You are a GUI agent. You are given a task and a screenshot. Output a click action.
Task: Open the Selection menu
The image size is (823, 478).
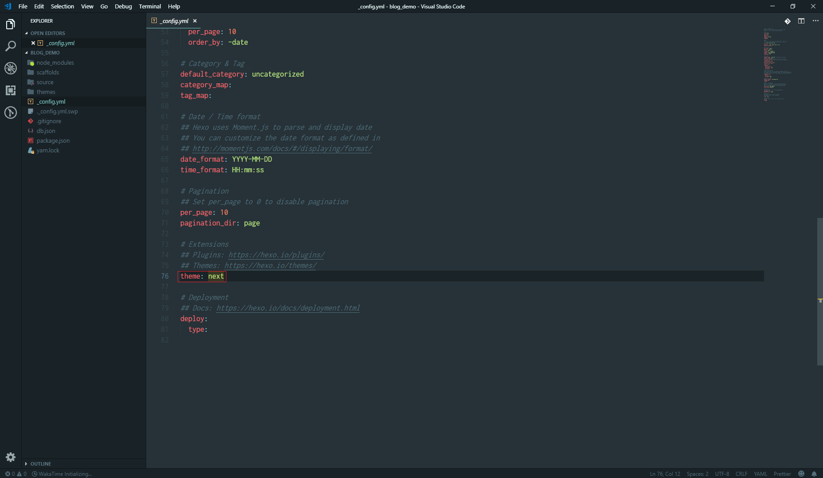tap(62, 6)
